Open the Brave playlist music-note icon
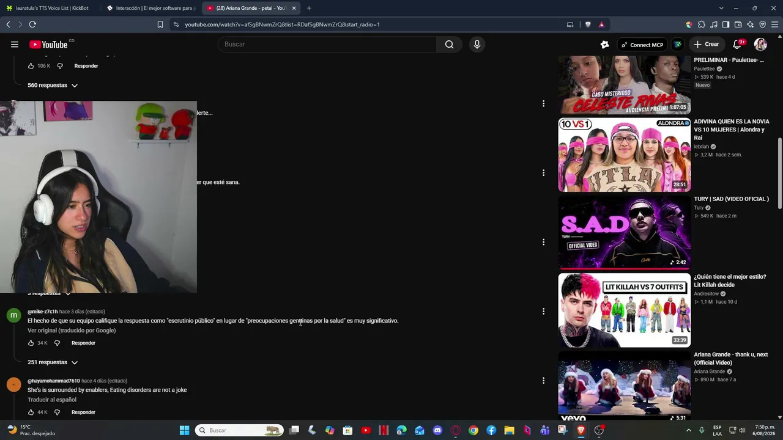Image resolution: width=783 pixels, height=440 pixels. point(714,24)
